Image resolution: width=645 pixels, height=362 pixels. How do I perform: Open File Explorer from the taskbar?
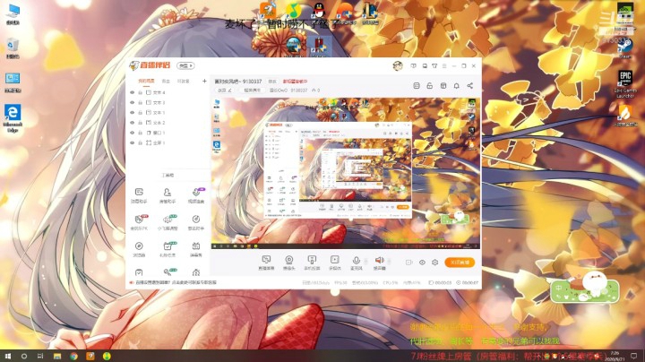coord(57,356)
